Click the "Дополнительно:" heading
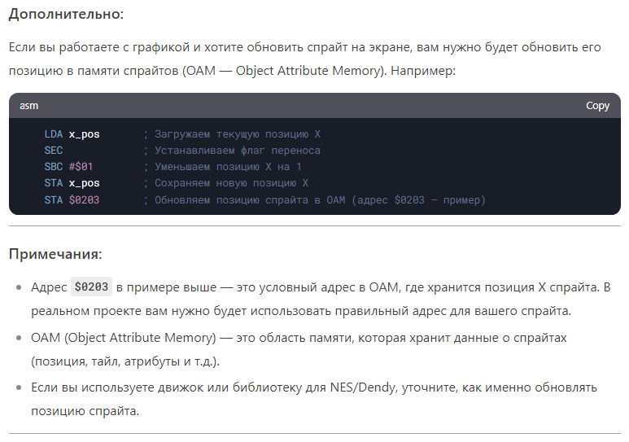Viewport: 629px width, 442px height. click(x=67, y=15)
